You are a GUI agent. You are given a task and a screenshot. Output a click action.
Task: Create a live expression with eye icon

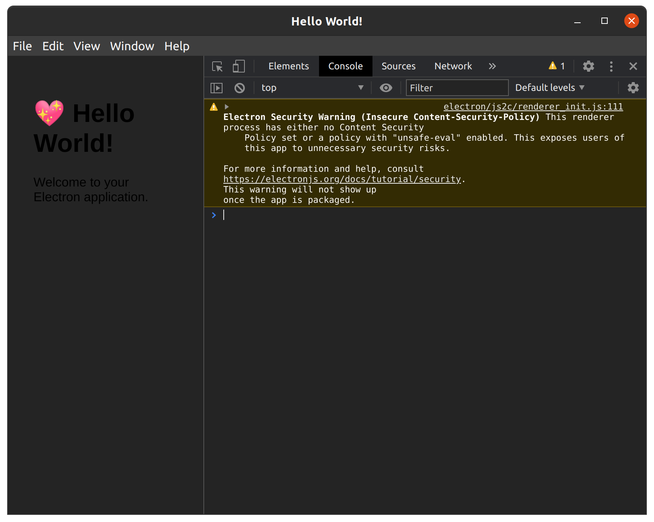tap(386, 88)
